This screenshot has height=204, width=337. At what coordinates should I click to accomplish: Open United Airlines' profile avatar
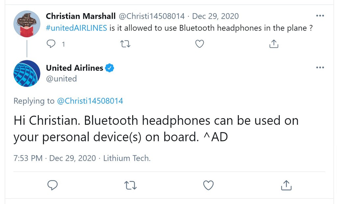(x=27, y=73)
